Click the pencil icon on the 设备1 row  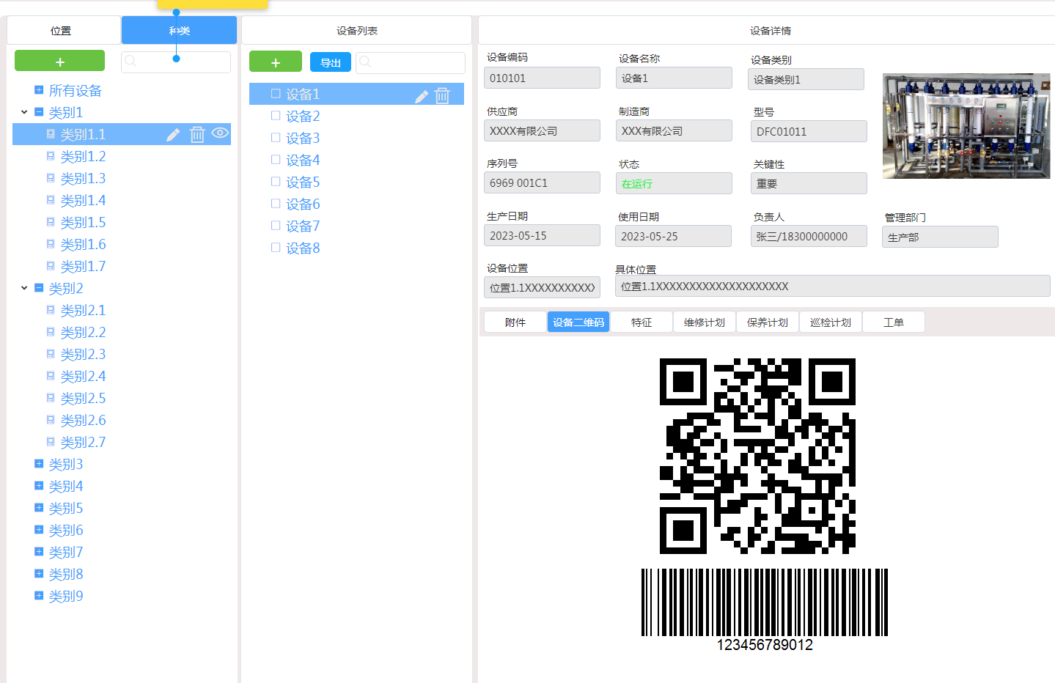[422, 96]
